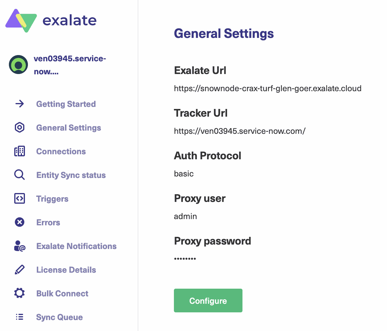Open the Getting Started menu entry
The image size is (387, 331).
pos(66,104)
